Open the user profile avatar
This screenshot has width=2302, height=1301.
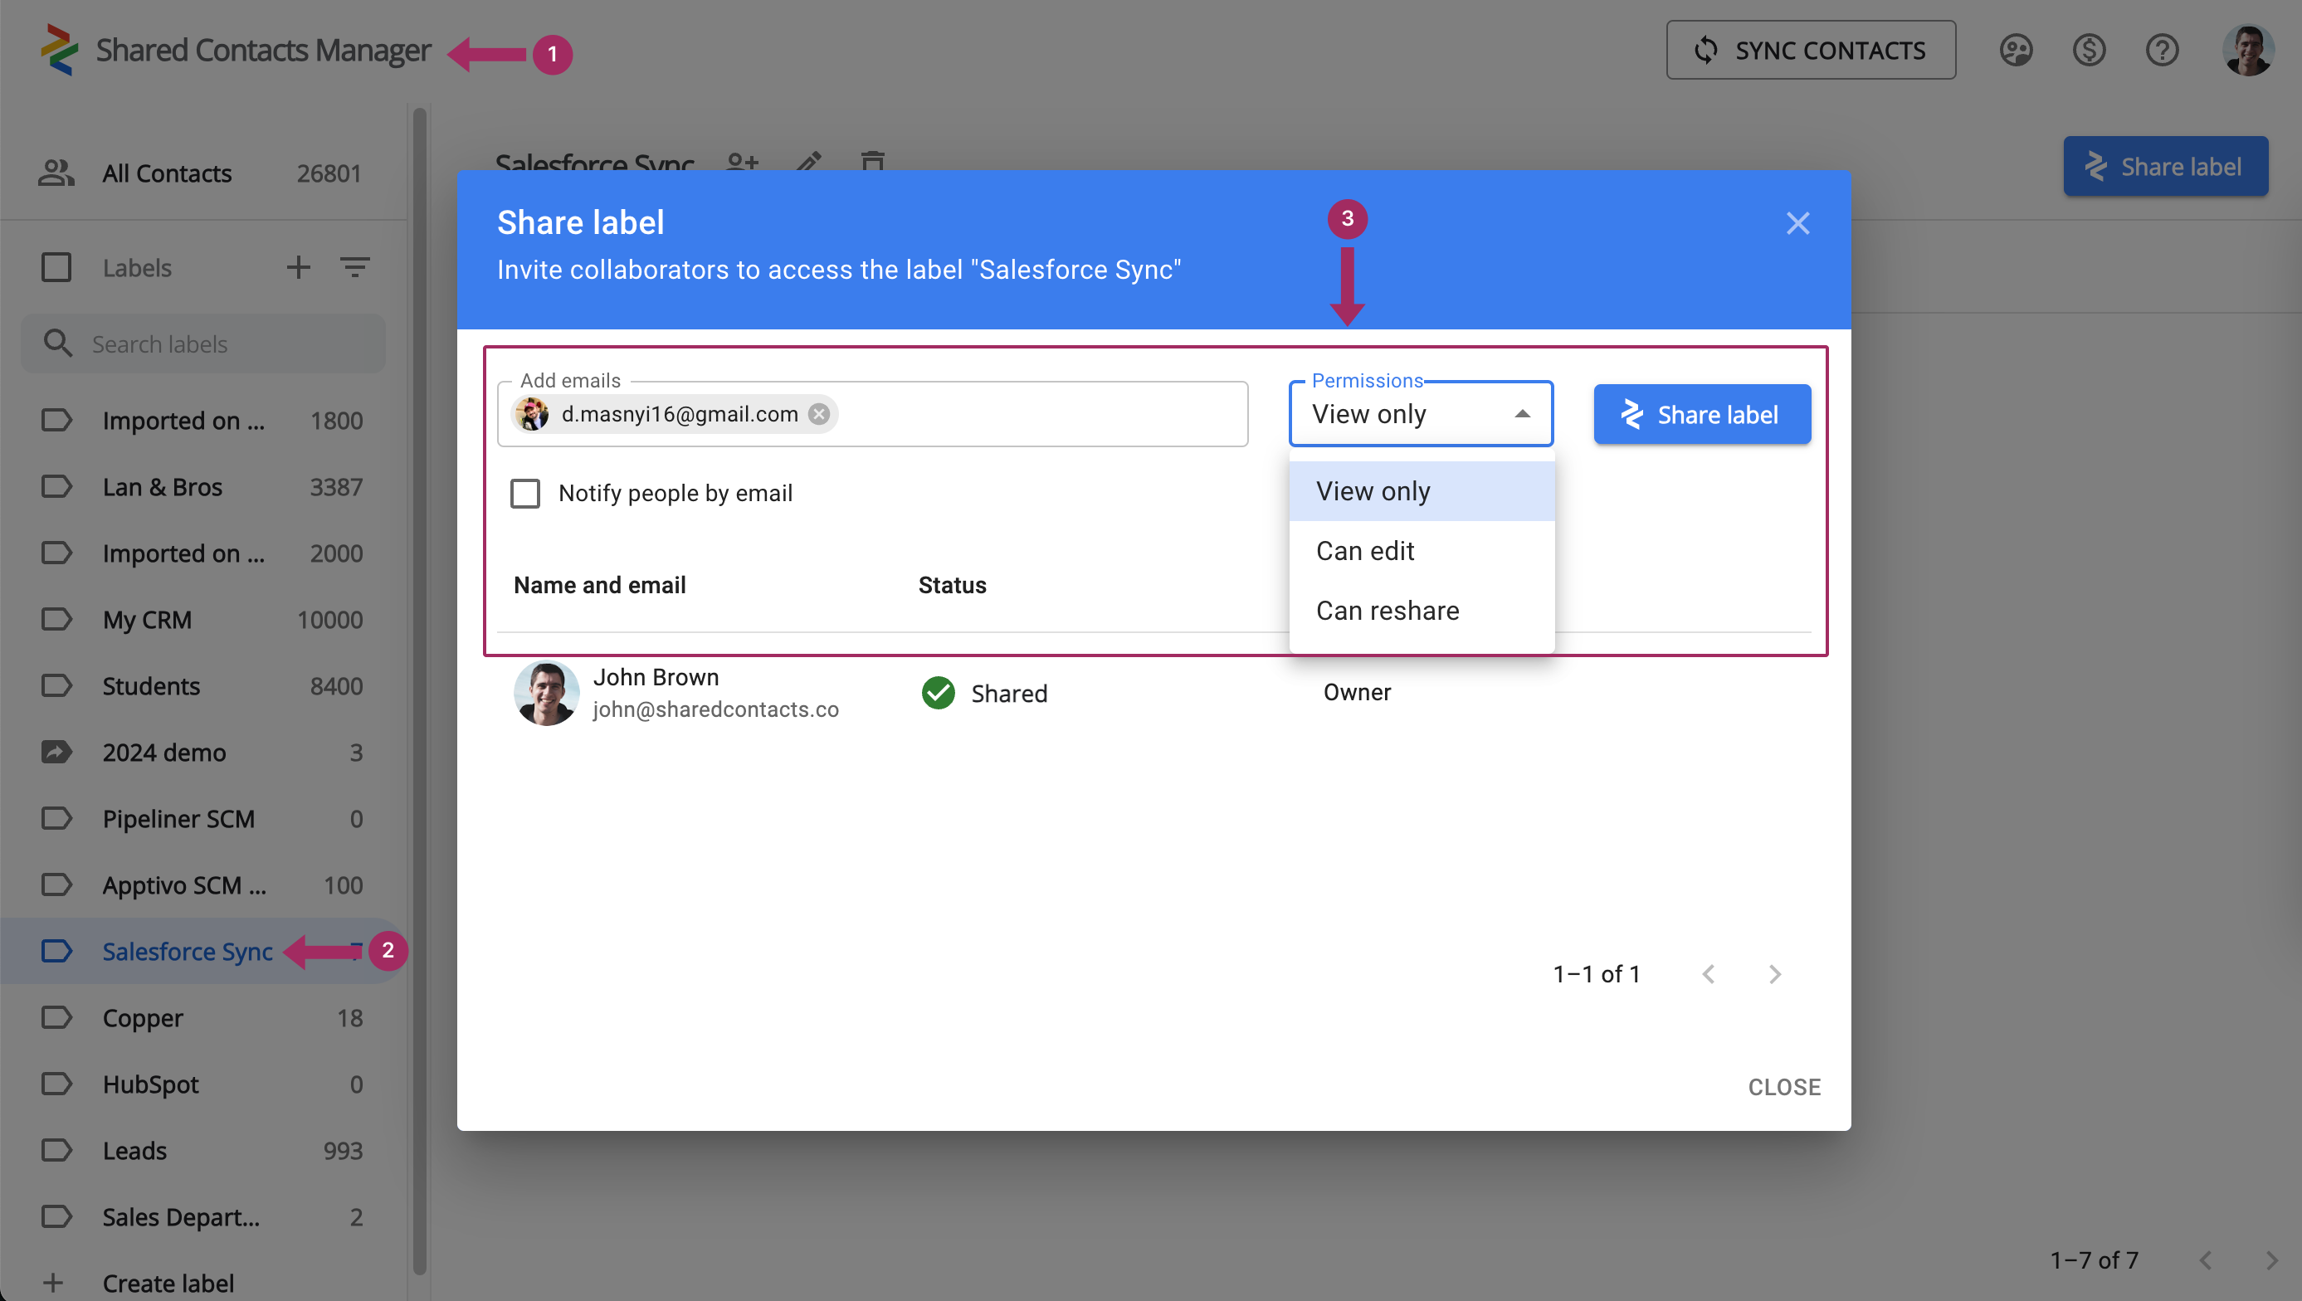(x=2248, y=50)
